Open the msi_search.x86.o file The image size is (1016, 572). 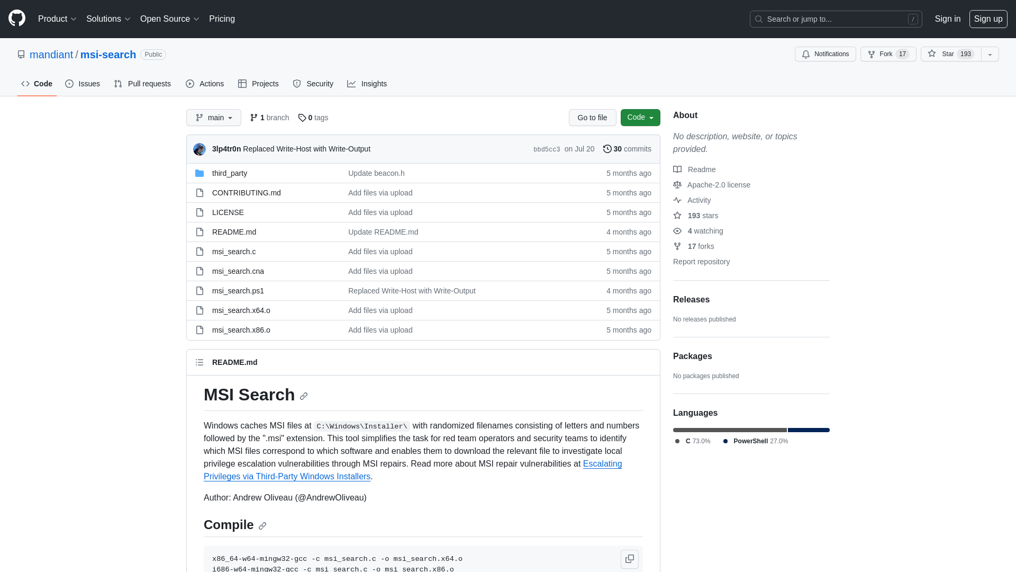pos(241,330)
